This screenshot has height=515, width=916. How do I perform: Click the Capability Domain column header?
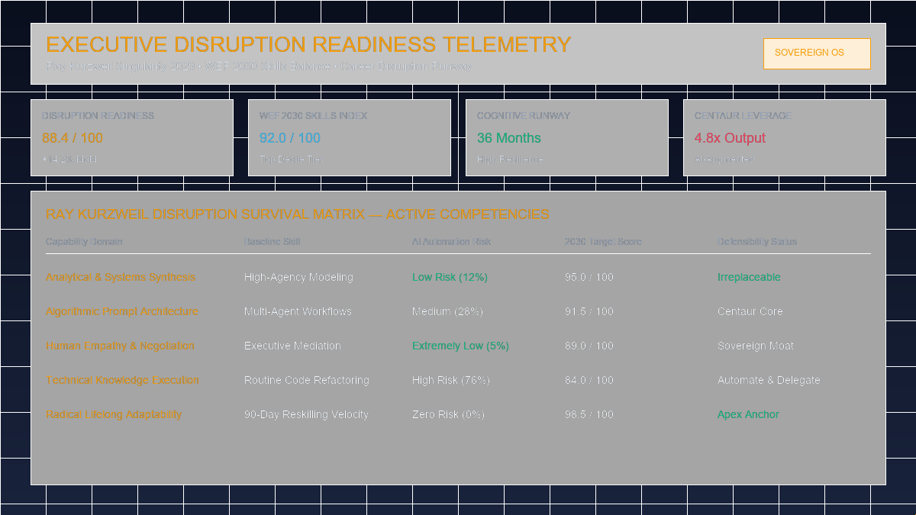click(x=84, y=242)
